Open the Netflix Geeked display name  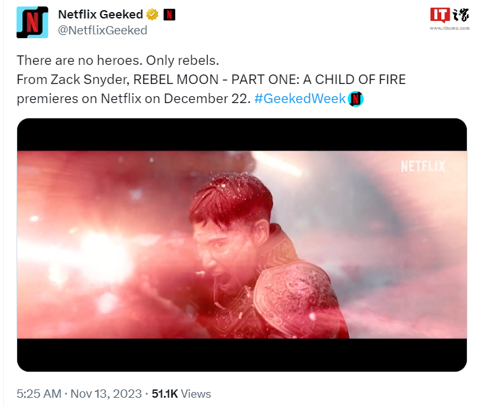(x=100, y=14)
